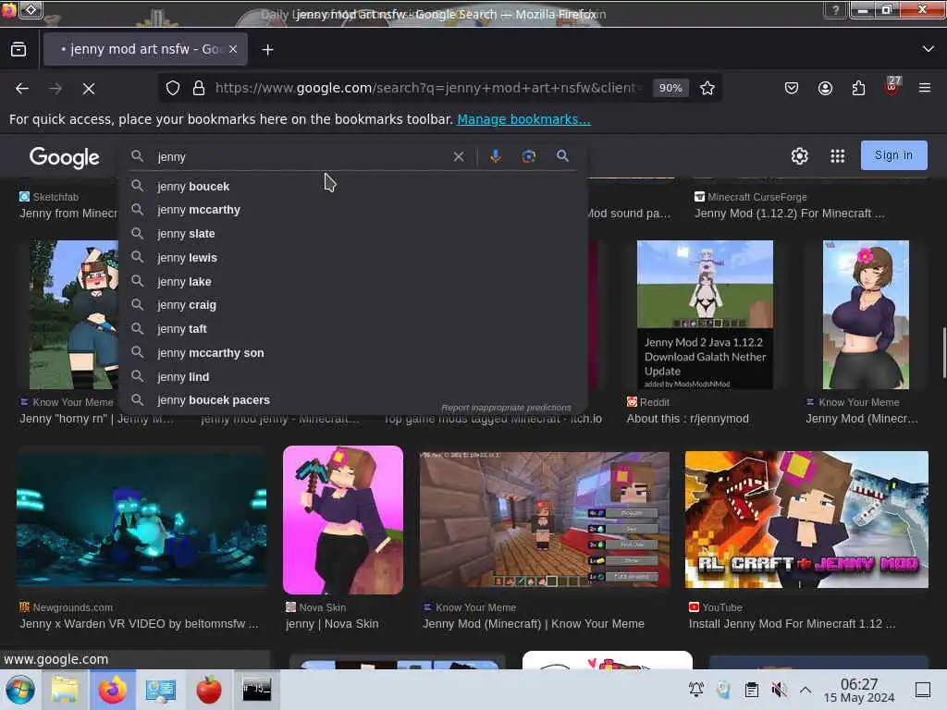The width and height of the screenshot is (947, 710).
Task: Reset the 90% zoom level indicator
Action: tap(670, 88)
